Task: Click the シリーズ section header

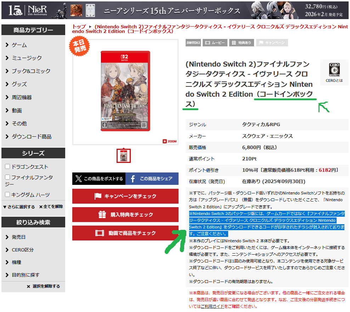Action: coord(33,153)
